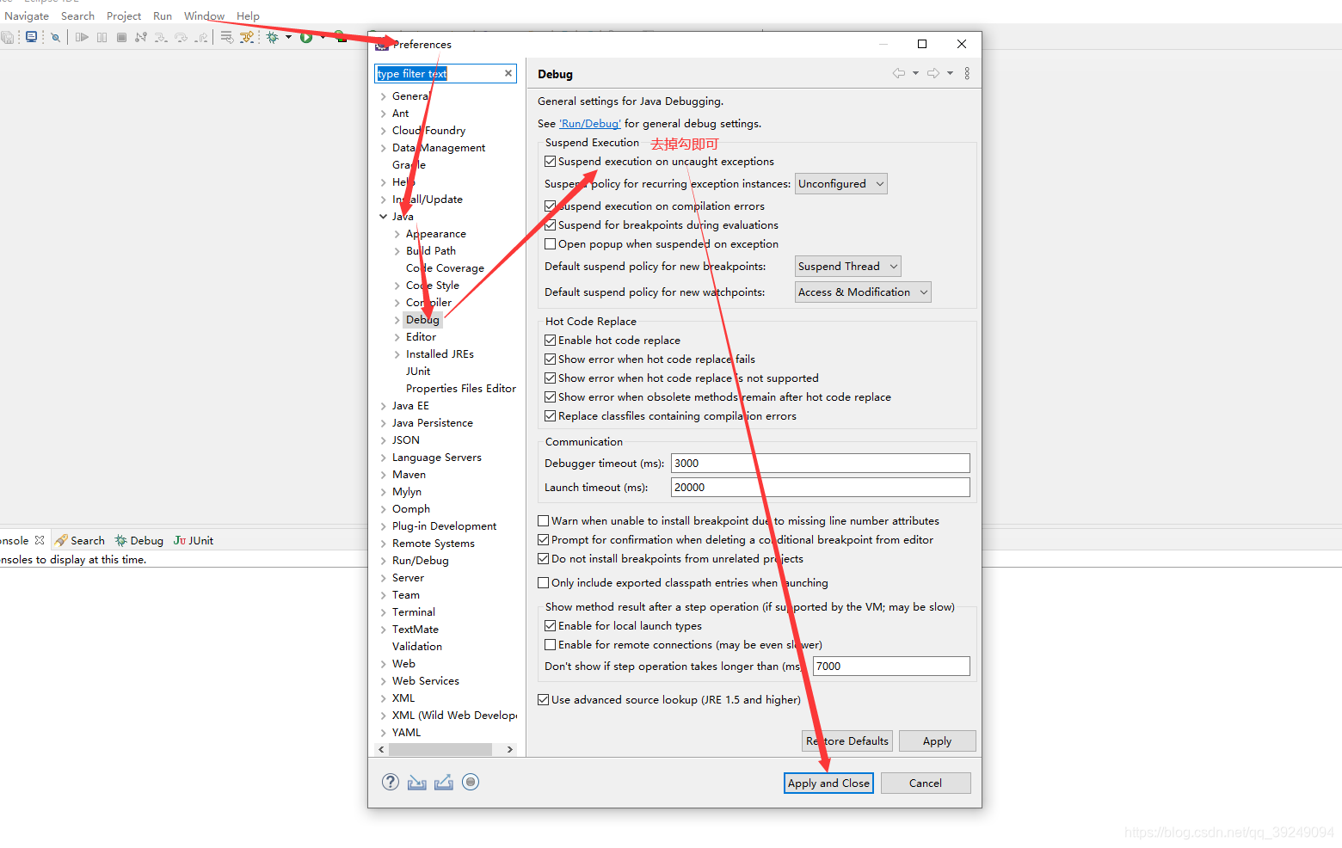
Task: Switch to the JUnit view tab
Action: click(x=194, y=540)
